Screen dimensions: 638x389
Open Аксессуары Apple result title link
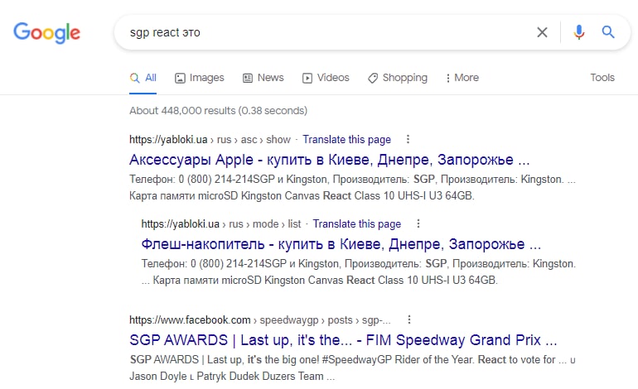pos(330,160)
